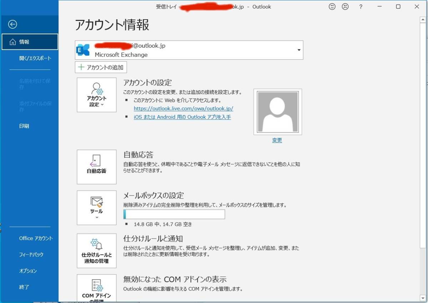Image resolution: width=428 pixels, height=303 pixels.
Task: Click the アカウントの追加 button
Action: [101, 67]
